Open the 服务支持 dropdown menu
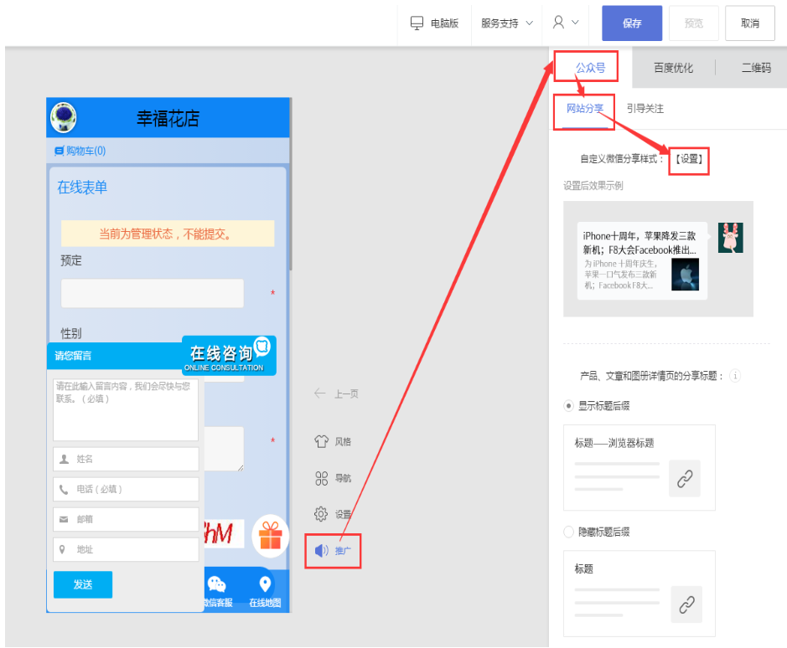The width and height of the screenshot is (787, 648). [506, 23]
